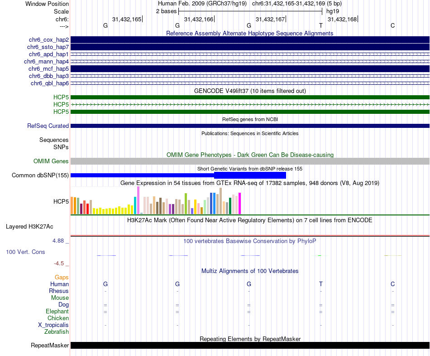Click the "Zebrafish" species label
Screen dimensions: 430x356
[57, 332]
